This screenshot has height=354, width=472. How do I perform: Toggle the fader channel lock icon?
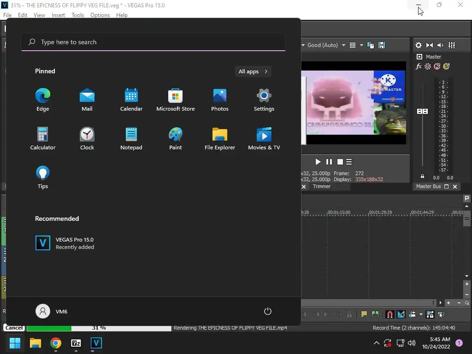(422, 177)
